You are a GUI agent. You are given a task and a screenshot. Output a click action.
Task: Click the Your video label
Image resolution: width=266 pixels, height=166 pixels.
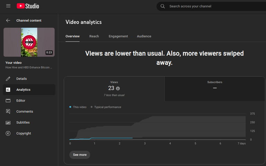(x=14, y=63)
